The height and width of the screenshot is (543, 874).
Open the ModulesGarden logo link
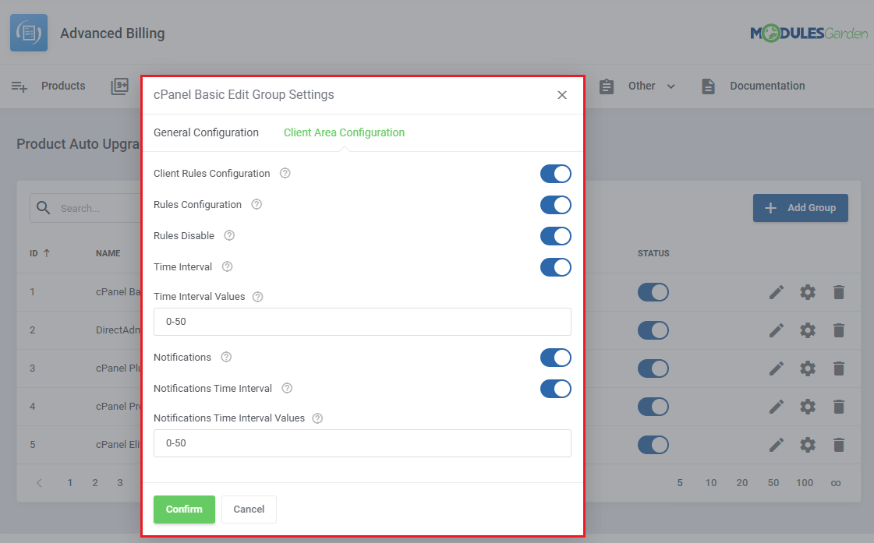point(809,33)
